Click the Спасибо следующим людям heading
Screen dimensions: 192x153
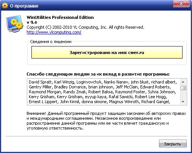click(x=98, y=74)
